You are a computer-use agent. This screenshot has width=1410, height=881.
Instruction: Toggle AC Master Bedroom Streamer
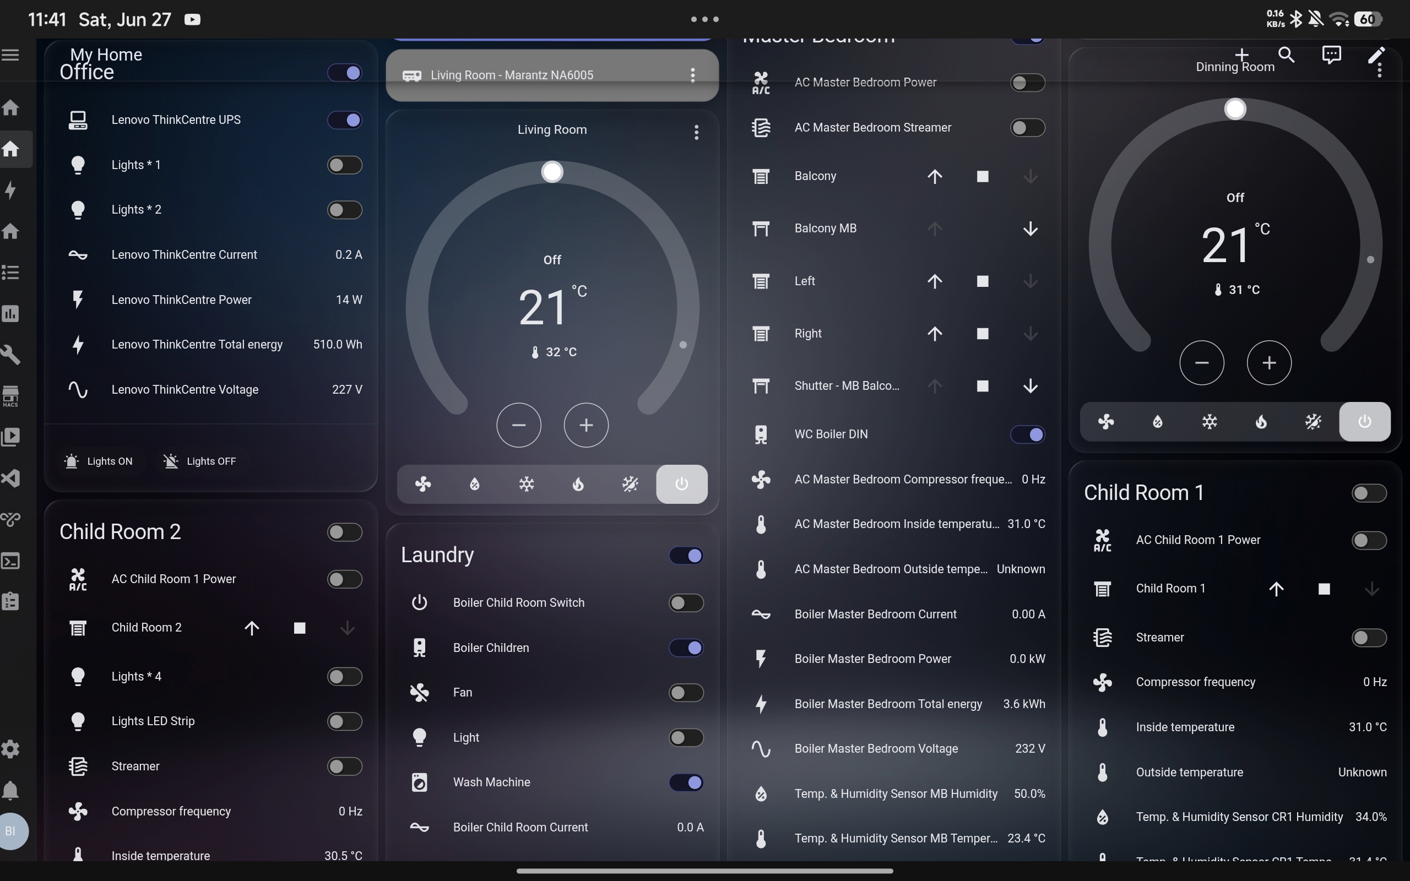coord(1028,128)
